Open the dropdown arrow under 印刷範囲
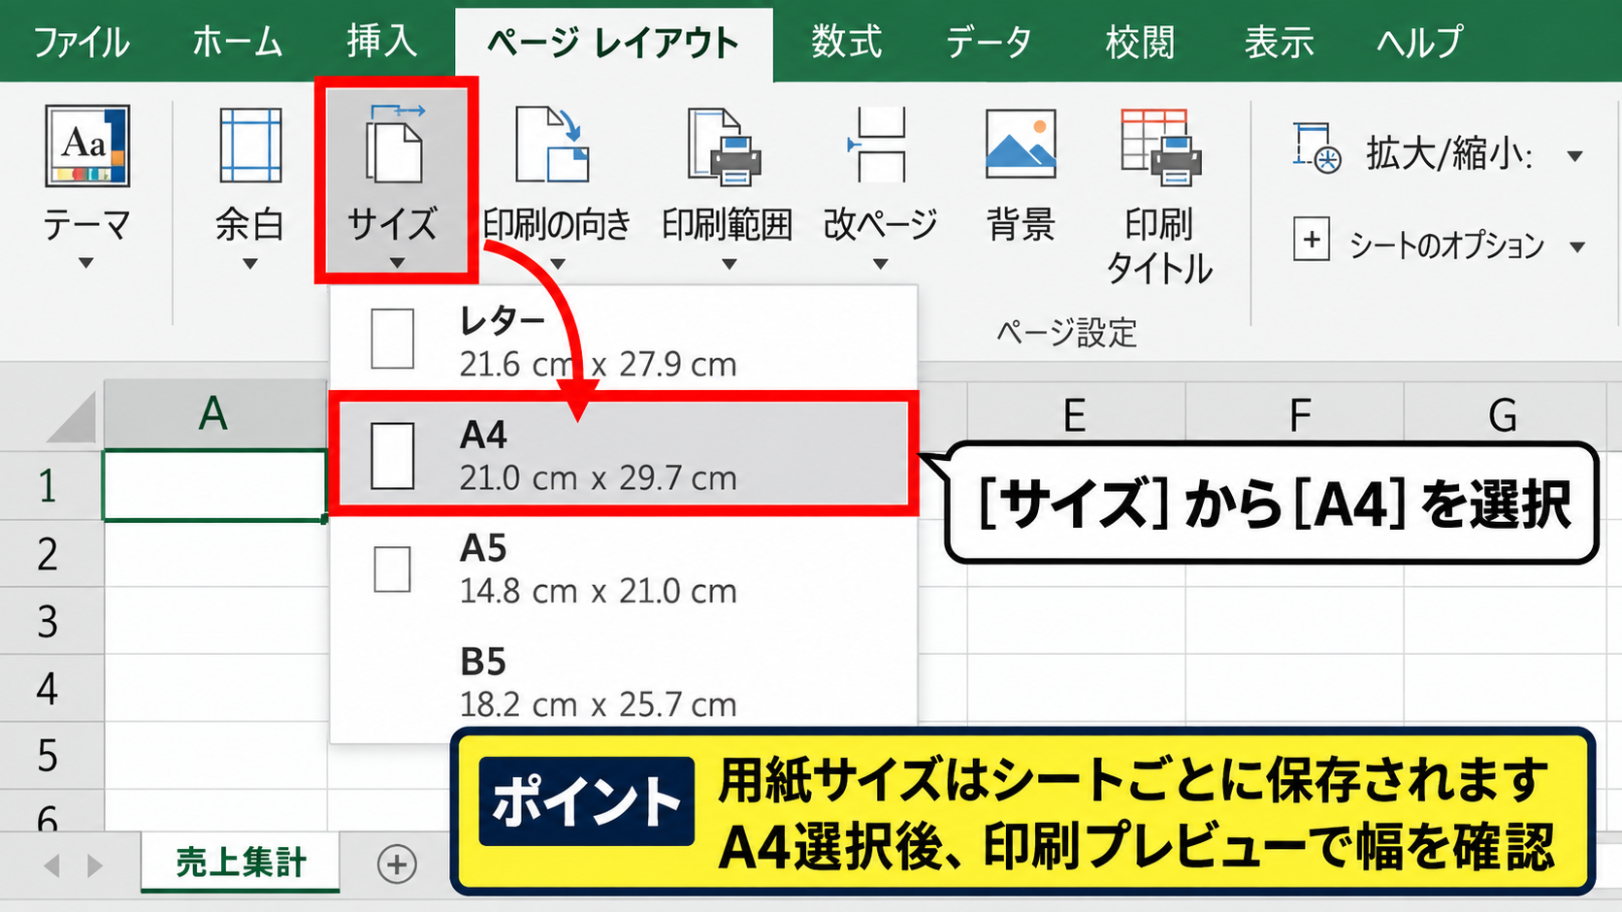 (x=729, y=264)
